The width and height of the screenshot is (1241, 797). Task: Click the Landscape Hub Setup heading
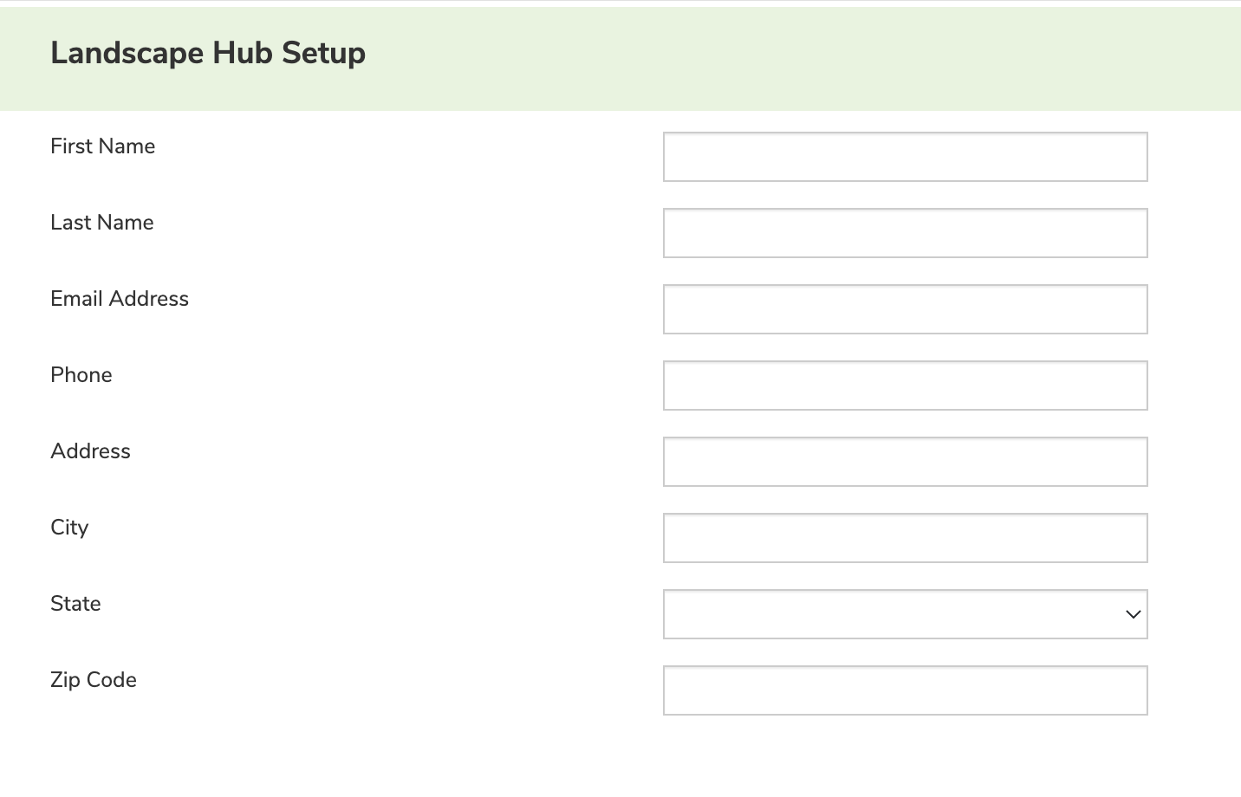pos(208,53)
